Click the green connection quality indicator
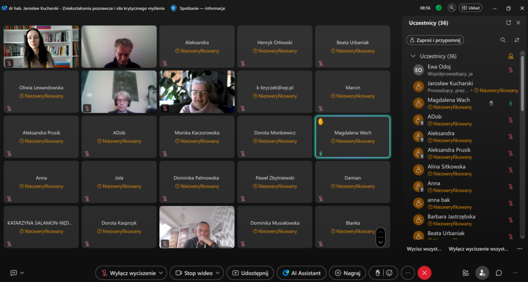The image size is (528, 282). pyautogui.click(x=439, y=8)
